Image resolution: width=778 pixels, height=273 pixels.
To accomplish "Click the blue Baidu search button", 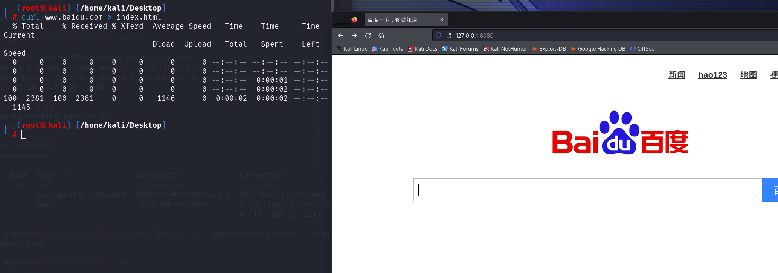I will coord(770,190).
